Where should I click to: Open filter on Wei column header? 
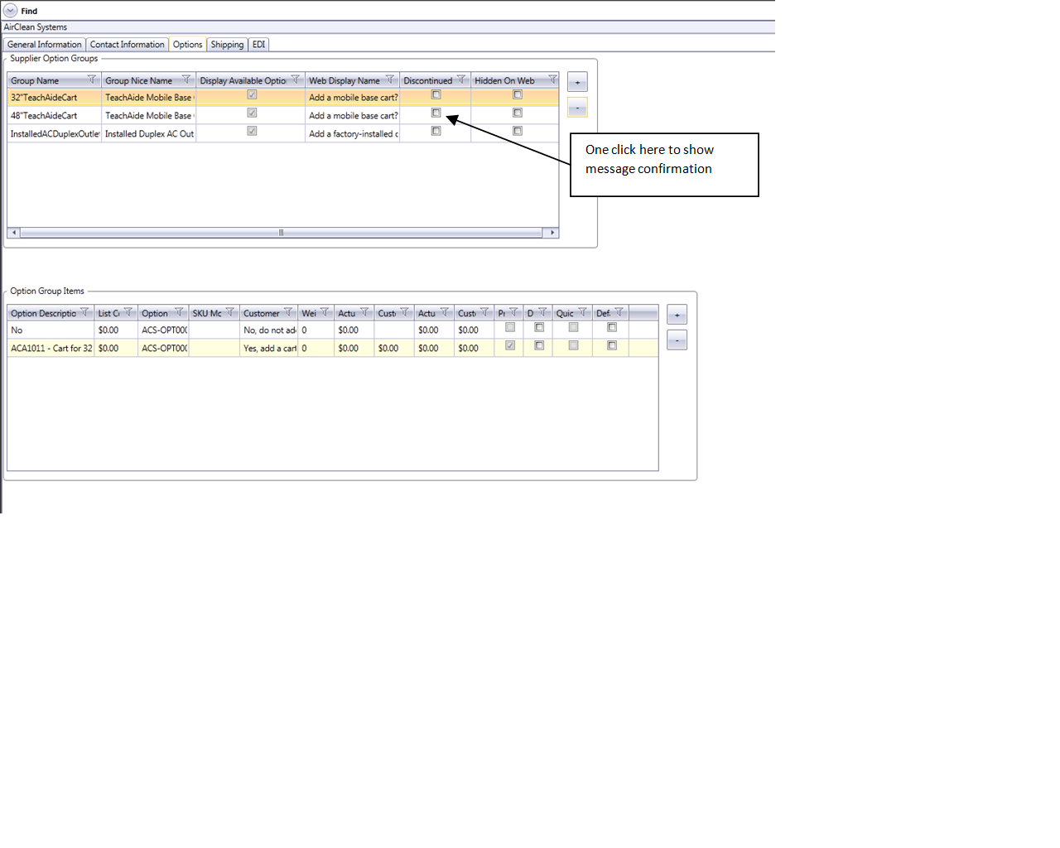click(325, 313)
